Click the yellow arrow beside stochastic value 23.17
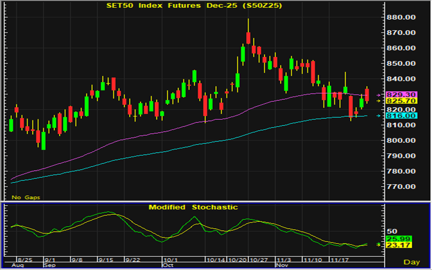Screen dimensions: 432x270 (x=379, y=244)
